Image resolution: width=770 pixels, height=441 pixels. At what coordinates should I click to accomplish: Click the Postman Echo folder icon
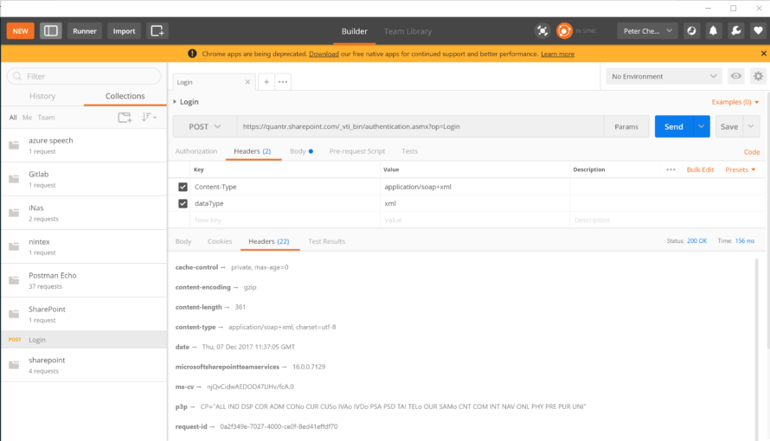click(x=14, y=280)
